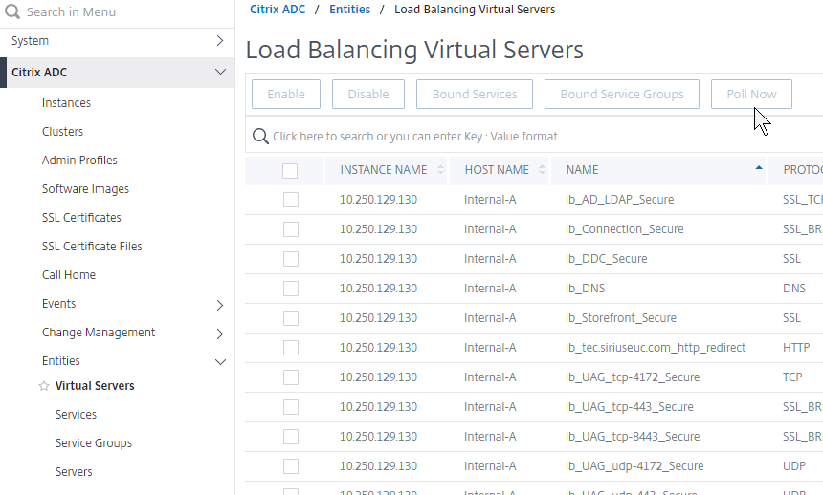Viewport: 823px width, 495px height.
Task: Open Instances in the sidebar
Action: pos(66,103)
